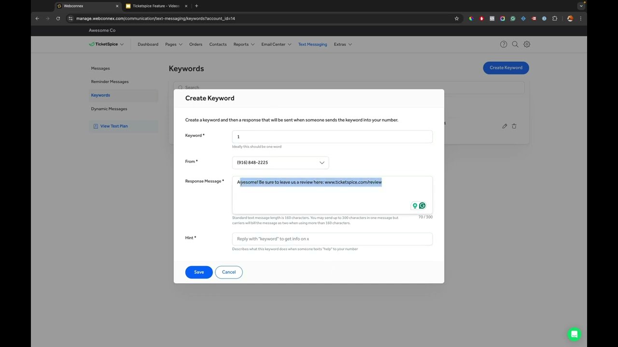
Task: Open a new browser tab
Action: [196, 6]
